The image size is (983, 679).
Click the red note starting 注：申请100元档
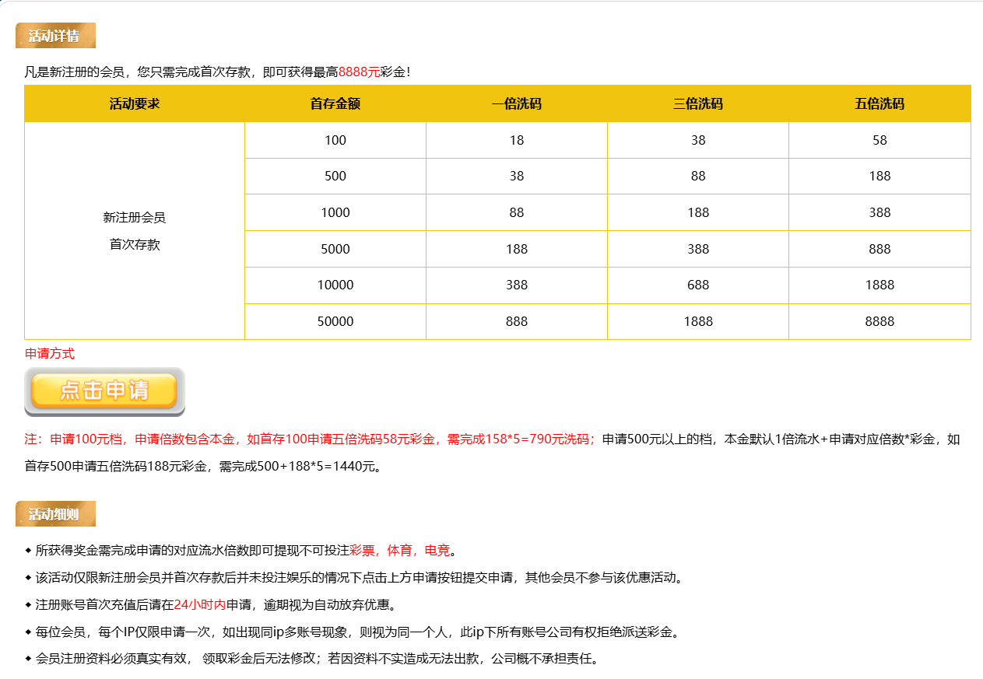(x=310, y=439)
